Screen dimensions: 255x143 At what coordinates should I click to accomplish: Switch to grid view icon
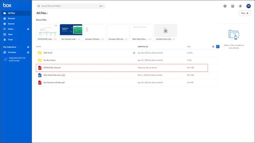(213, 47)
